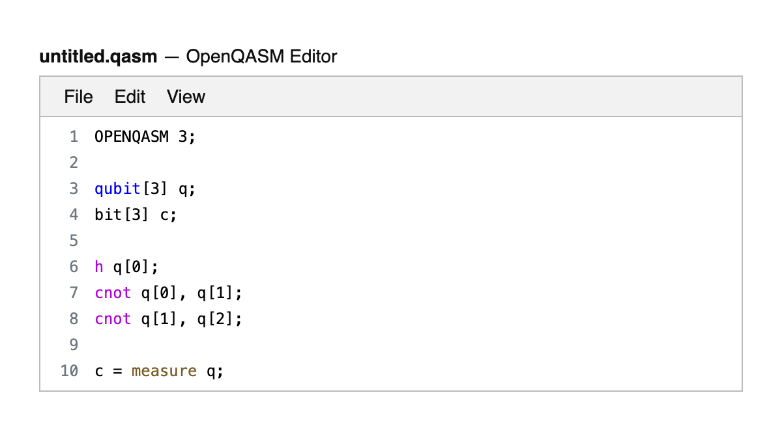Open the View menu

(186, 97)
